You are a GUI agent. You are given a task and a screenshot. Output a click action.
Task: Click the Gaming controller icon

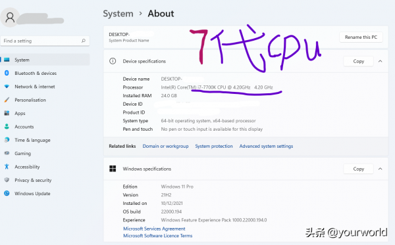click(x=7, y=153)
